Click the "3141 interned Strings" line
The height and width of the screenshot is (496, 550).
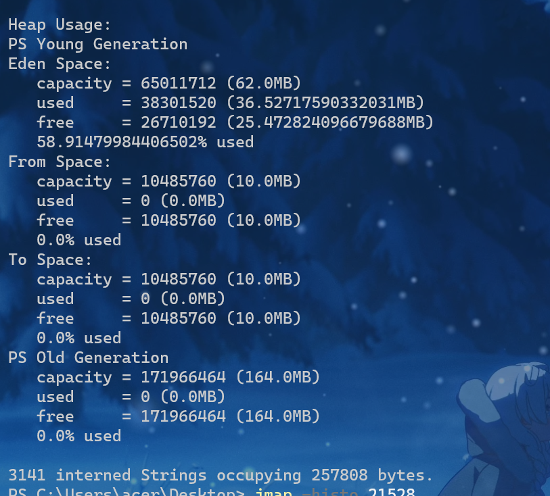tap(220, 475)
